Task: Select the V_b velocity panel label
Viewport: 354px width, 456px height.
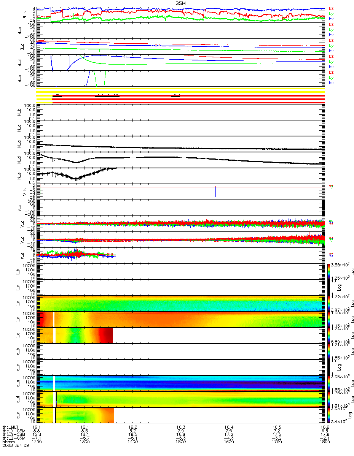Action: (25, 192)
